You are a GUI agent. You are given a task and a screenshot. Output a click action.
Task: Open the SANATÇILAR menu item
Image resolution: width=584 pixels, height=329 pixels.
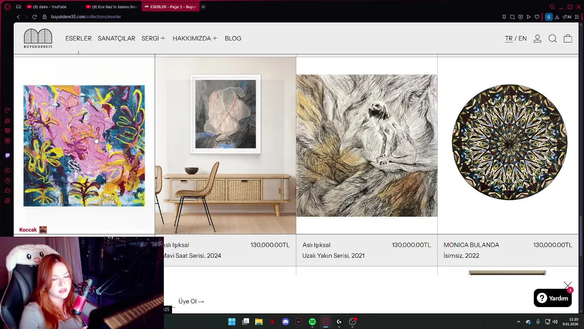(116, 38)
